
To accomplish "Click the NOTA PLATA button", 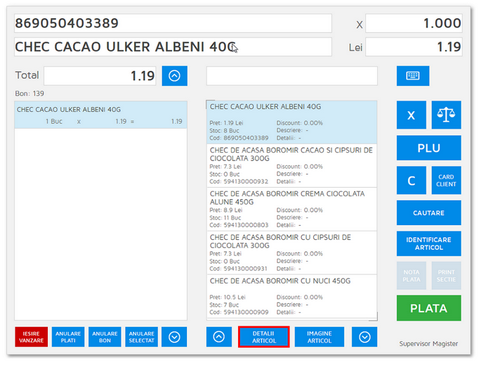I will (412, 276).
